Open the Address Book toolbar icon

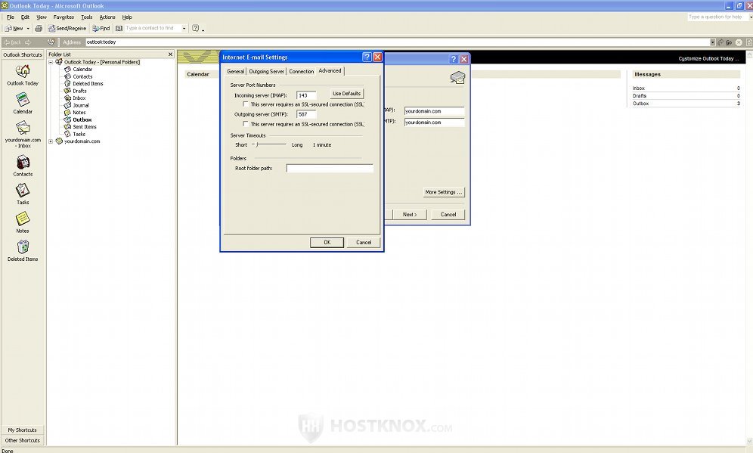[x=119, y=28]
